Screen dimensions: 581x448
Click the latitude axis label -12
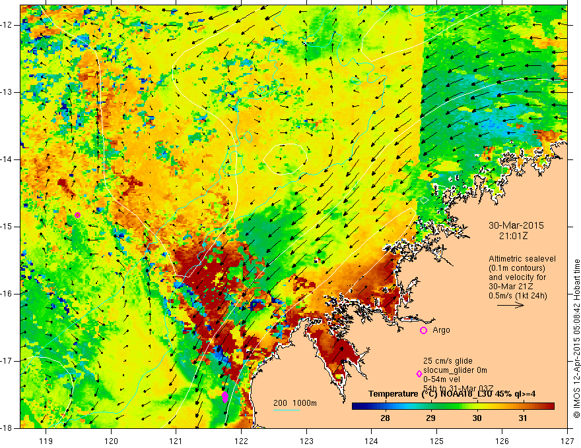click(x=8, y=25)
